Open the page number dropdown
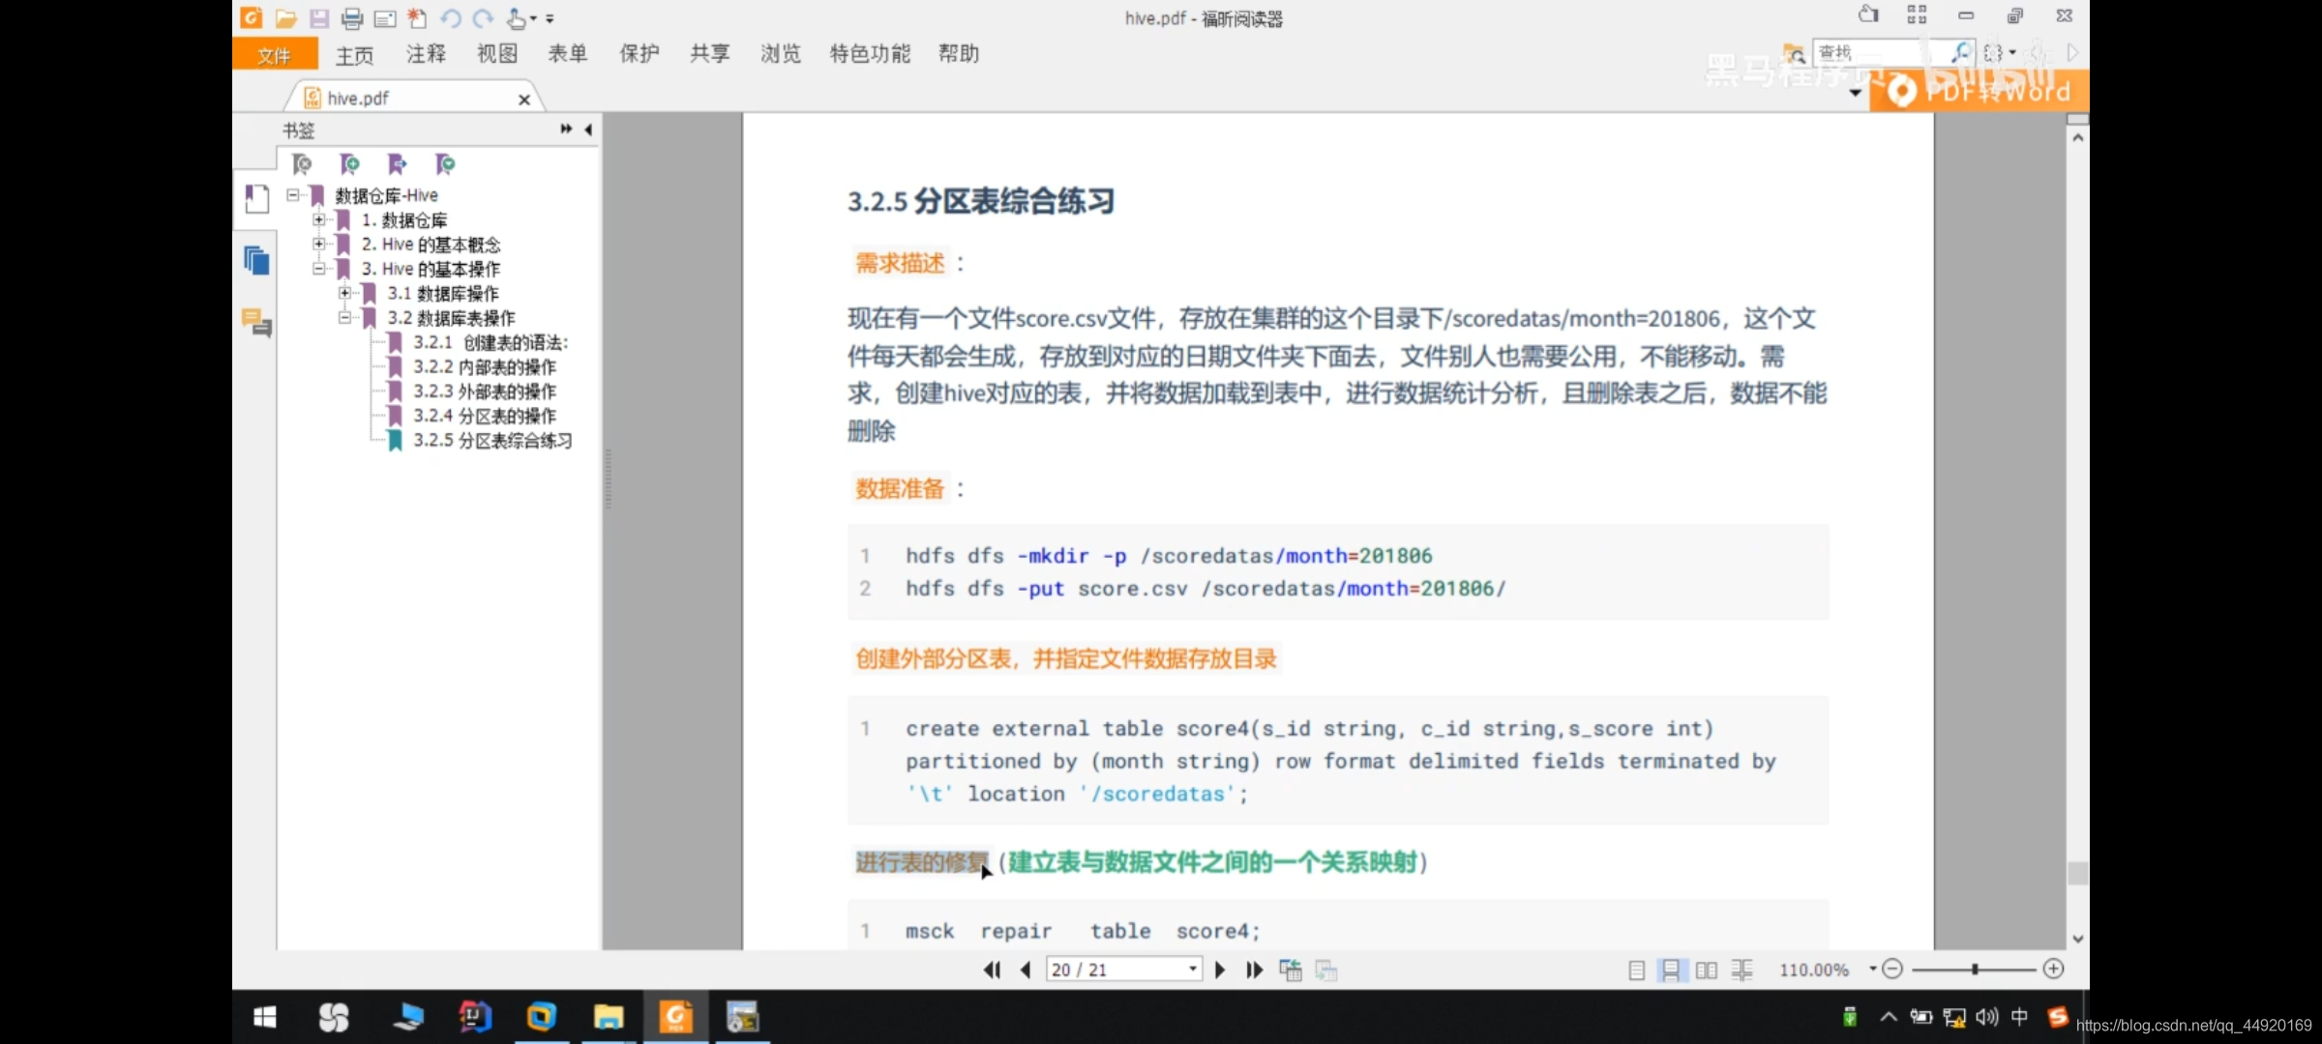This screenshot has width=2322, height=1044. (x=1193, y=969)
